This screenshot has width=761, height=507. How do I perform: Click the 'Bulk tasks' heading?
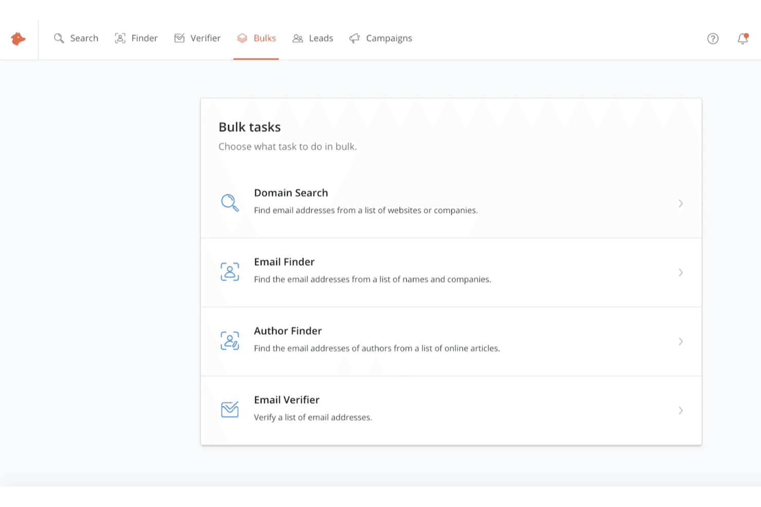[x=250, y=127]
